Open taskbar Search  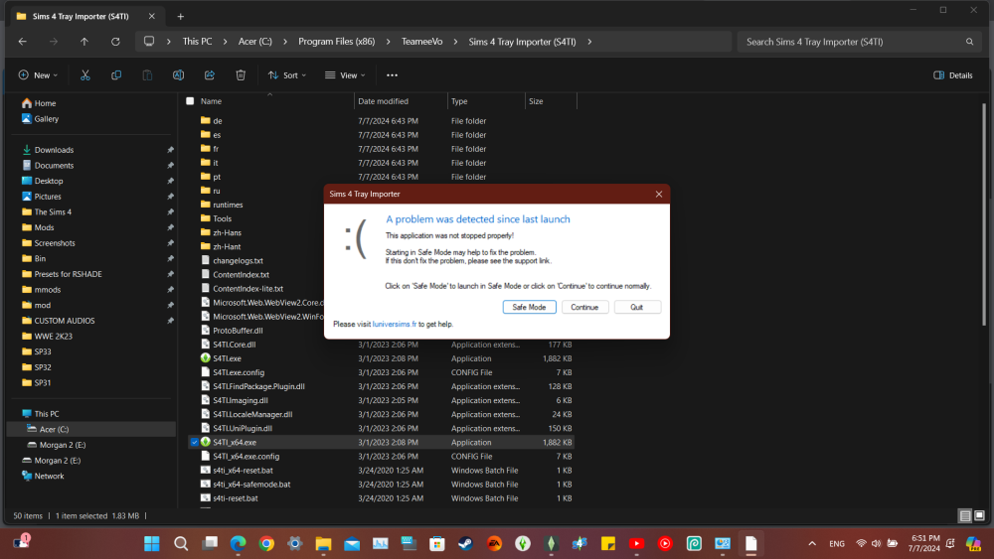click(x=181, y=544)
